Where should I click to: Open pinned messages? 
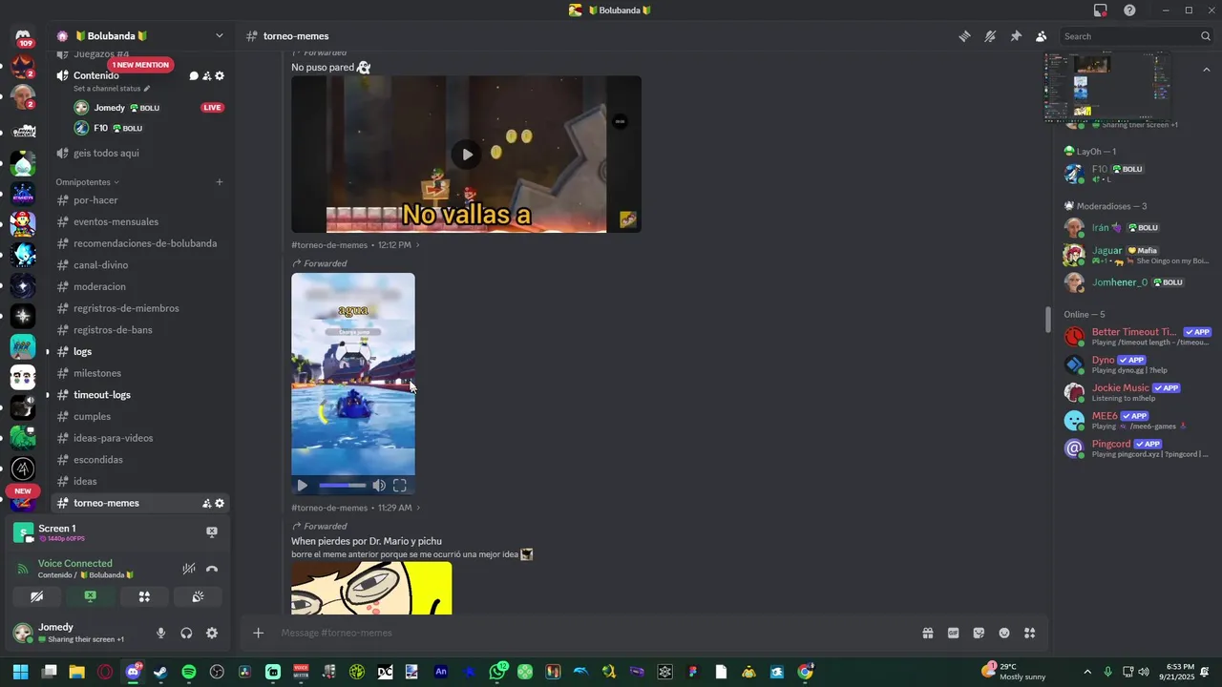pos(1016,36)
